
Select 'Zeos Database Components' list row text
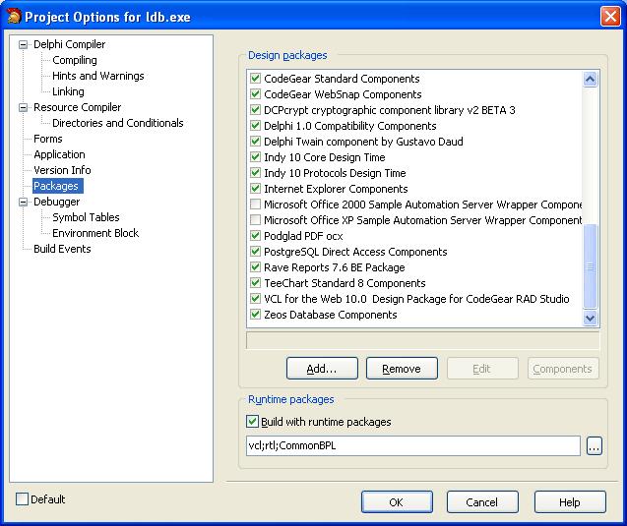point(331,315)
